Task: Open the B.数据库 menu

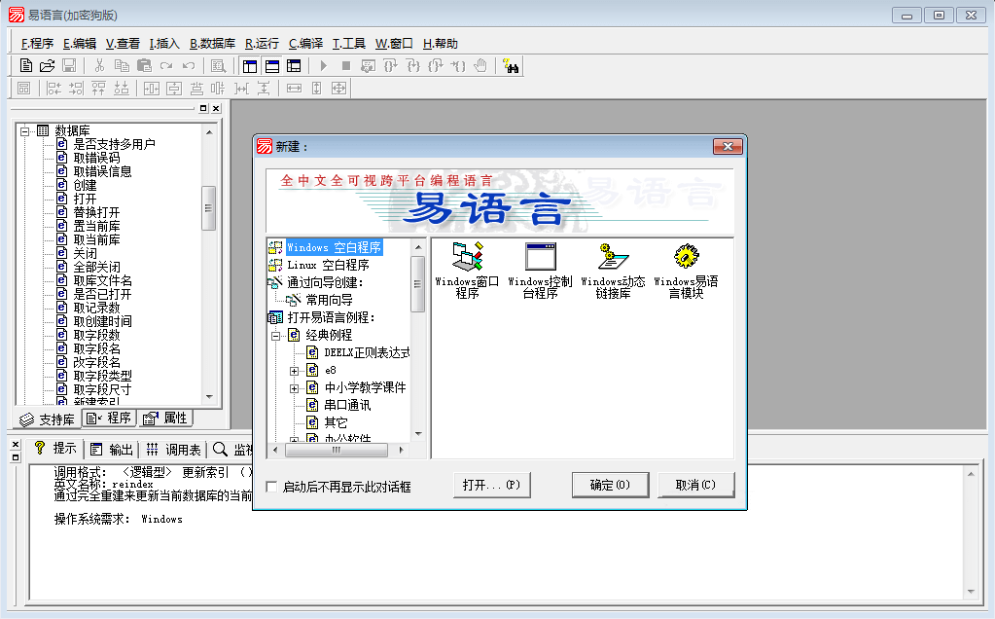Action: (212, 43)
